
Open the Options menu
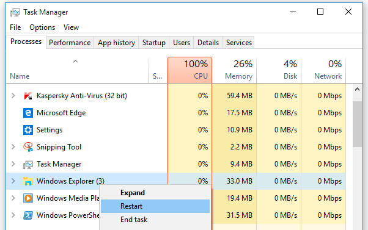pyautogui.click(x=42, y=27)
